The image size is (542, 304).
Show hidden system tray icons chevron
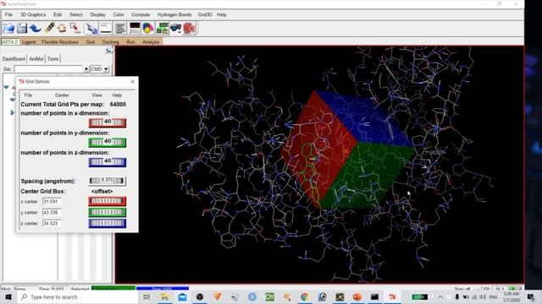click(440, 296)
